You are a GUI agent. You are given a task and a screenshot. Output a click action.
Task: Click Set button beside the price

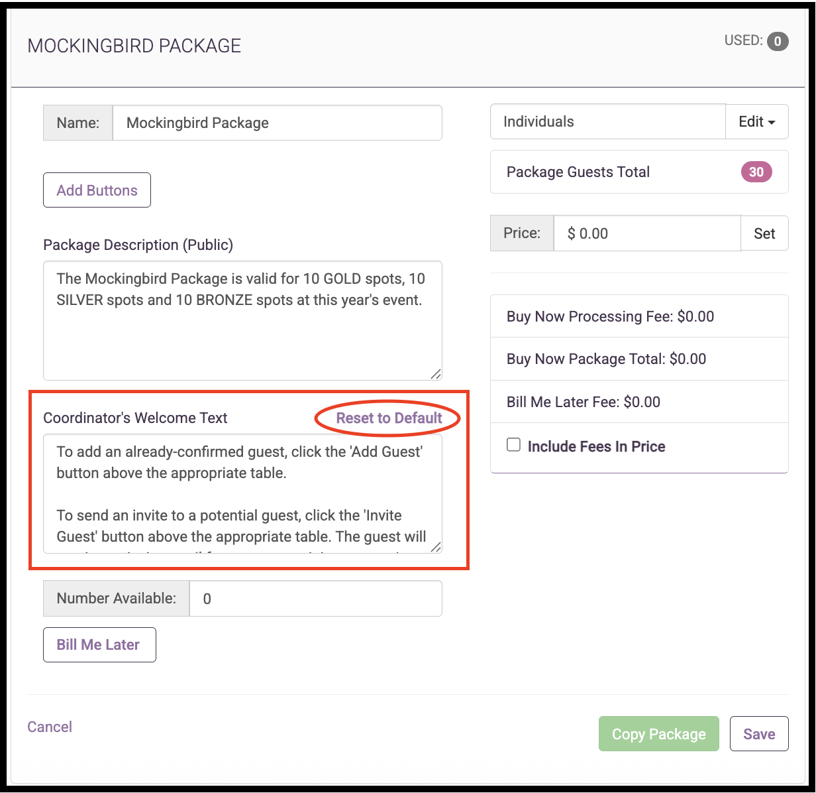(x=764, y=233)
